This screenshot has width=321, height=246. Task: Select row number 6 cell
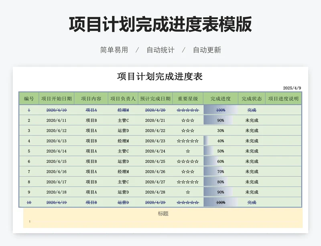tap(29, 161)
